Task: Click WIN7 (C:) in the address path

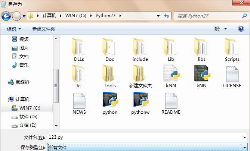Action: [x=76, y=16]
